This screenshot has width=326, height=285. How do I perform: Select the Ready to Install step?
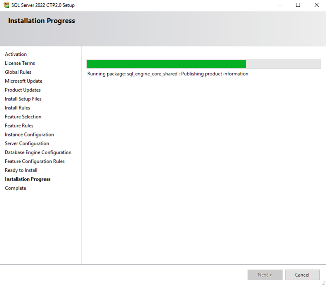[x=21, y=170]
